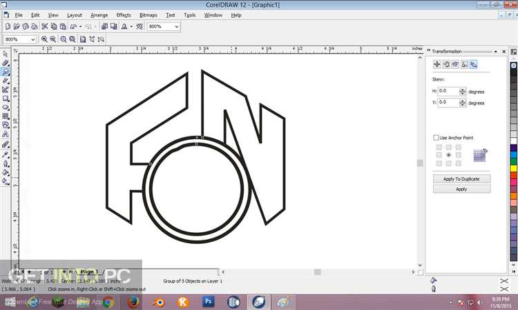Viewport: 518px width, 310px height.
Task: Open the standard toolbar zoom level dropdown
Action: pyautogui.click(x=177, y=26)
